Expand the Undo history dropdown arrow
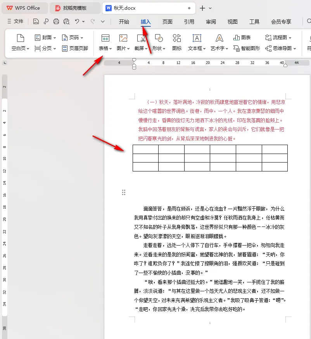The width and height of the screenshot is (311, 339). point(83,22)
